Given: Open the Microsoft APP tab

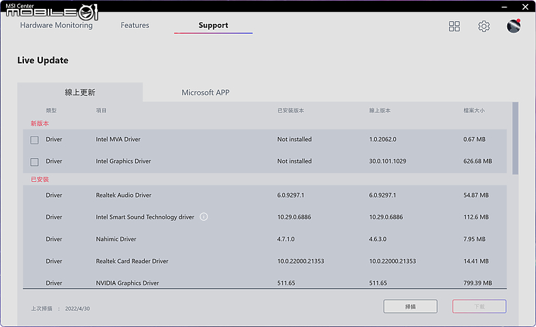Looking at the screenshot, I should point(206,93).
